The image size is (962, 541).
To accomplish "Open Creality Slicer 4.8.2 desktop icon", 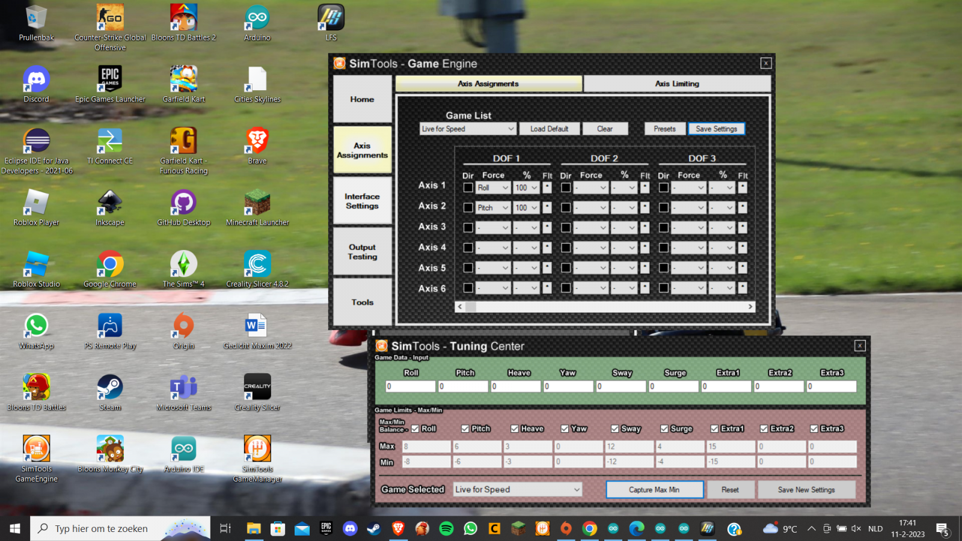I will 257,269.
